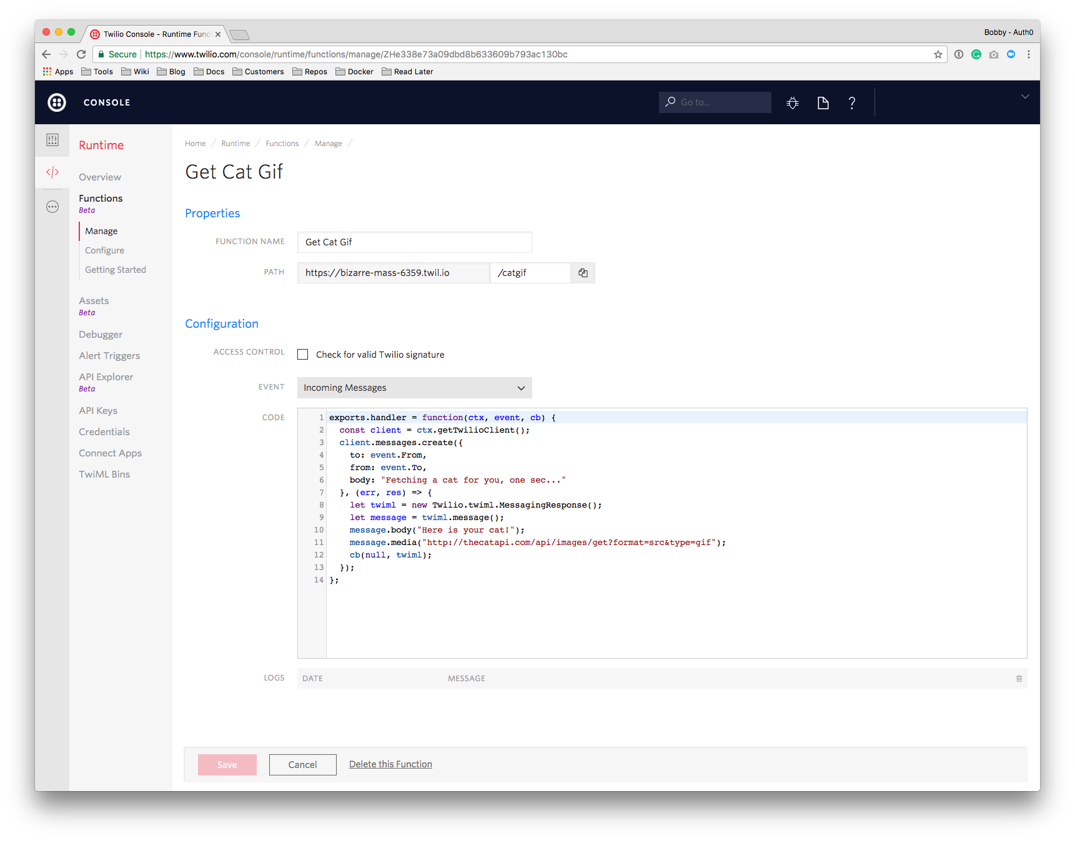Open Debugger in the sidebar
1075x841 pixels.
point(101,335)
